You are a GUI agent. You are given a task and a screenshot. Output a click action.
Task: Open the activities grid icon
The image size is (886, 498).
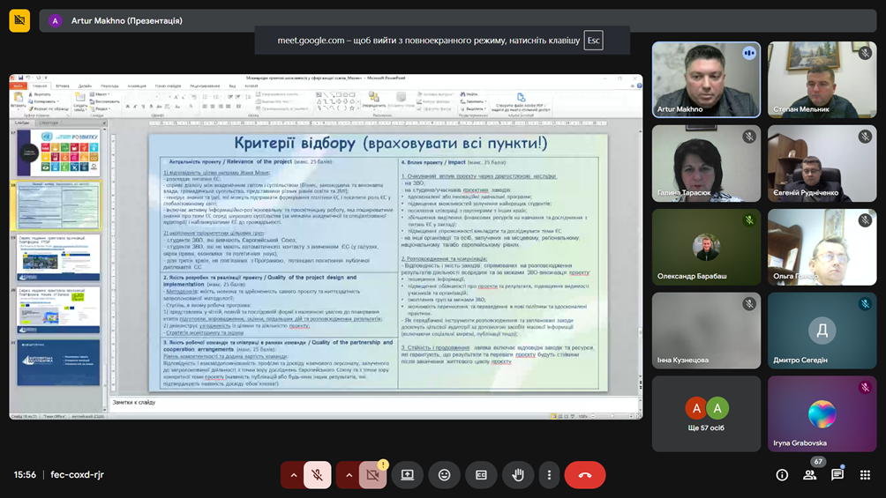[865, 475]
